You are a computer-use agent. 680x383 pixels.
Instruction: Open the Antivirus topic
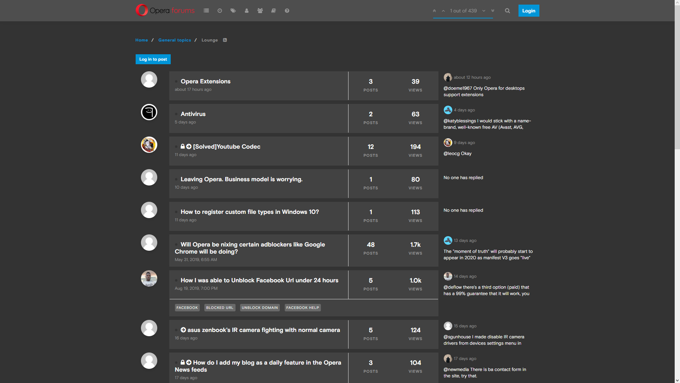(193, 114)
